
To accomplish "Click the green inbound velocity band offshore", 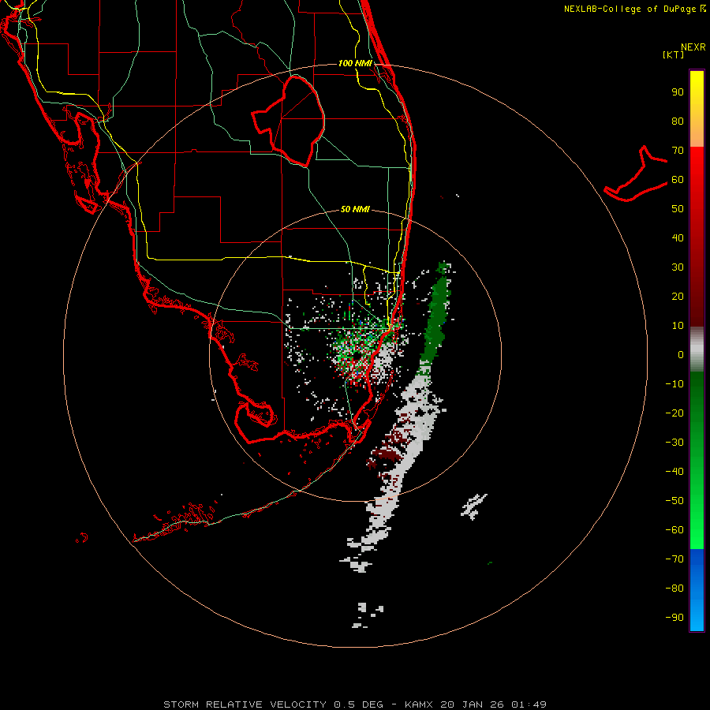I will click(436, 312).
